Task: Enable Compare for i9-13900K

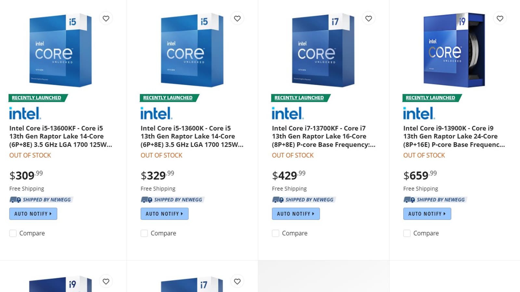Action: pyautogui.click(x=407, y=233)
